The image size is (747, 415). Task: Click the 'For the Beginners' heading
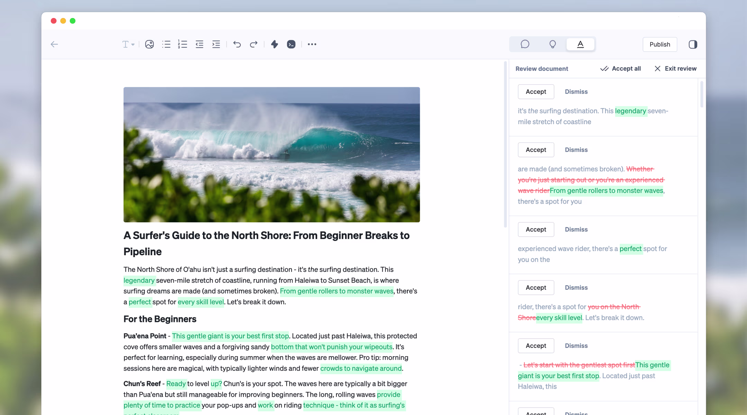[160, 319]
